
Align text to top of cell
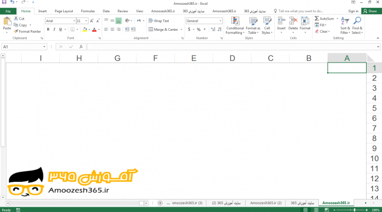point(106,21)
